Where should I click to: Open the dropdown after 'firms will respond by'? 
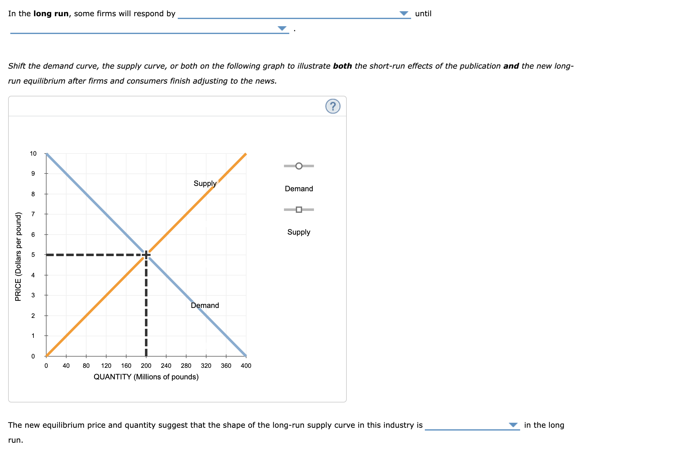pyautogui.click(x=404, y=13)
